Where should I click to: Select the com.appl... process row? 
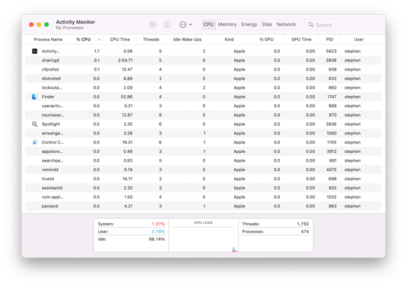[x=204, y=197]
